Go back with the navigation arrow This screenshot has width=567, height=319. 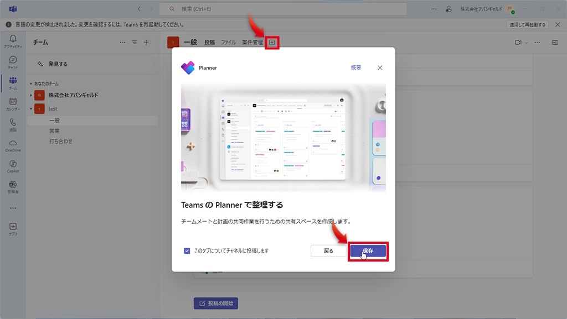pos(139,9)
